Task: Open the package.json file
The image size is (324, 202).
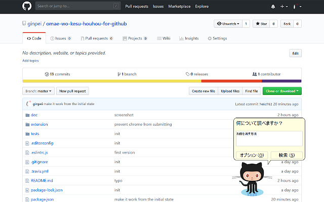Action: (x=43, y=199)
